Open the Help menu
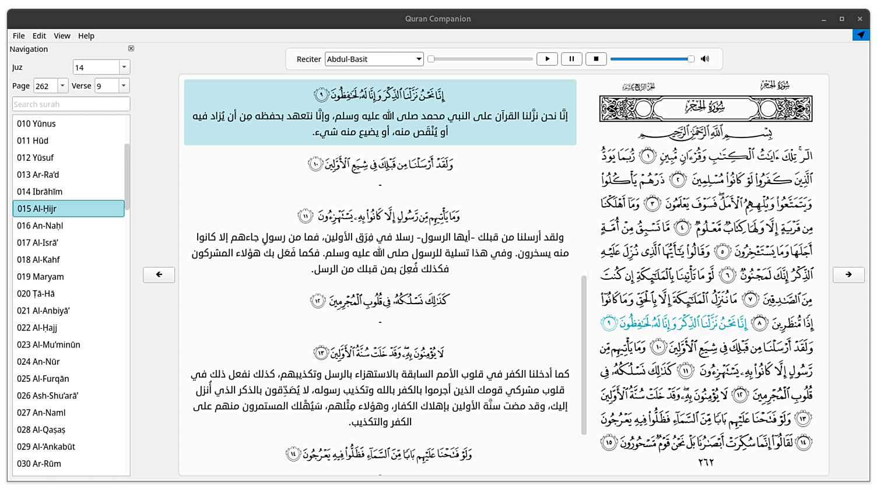Screen dimensions: 877x493 86,36
